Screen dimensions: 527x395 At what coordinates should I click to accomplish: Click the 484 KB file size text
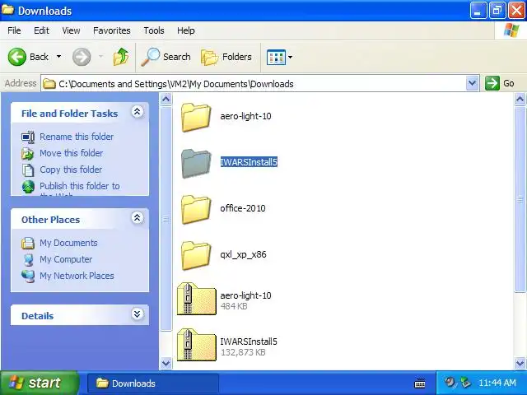click(x=234, y=306)
